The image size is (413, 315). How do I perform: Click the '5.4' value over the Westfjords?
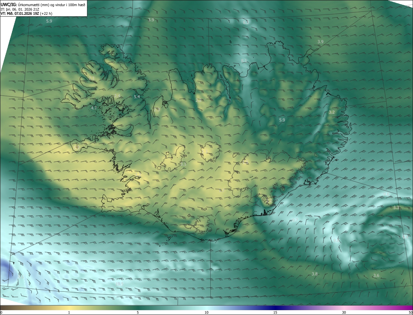(137, 97)
